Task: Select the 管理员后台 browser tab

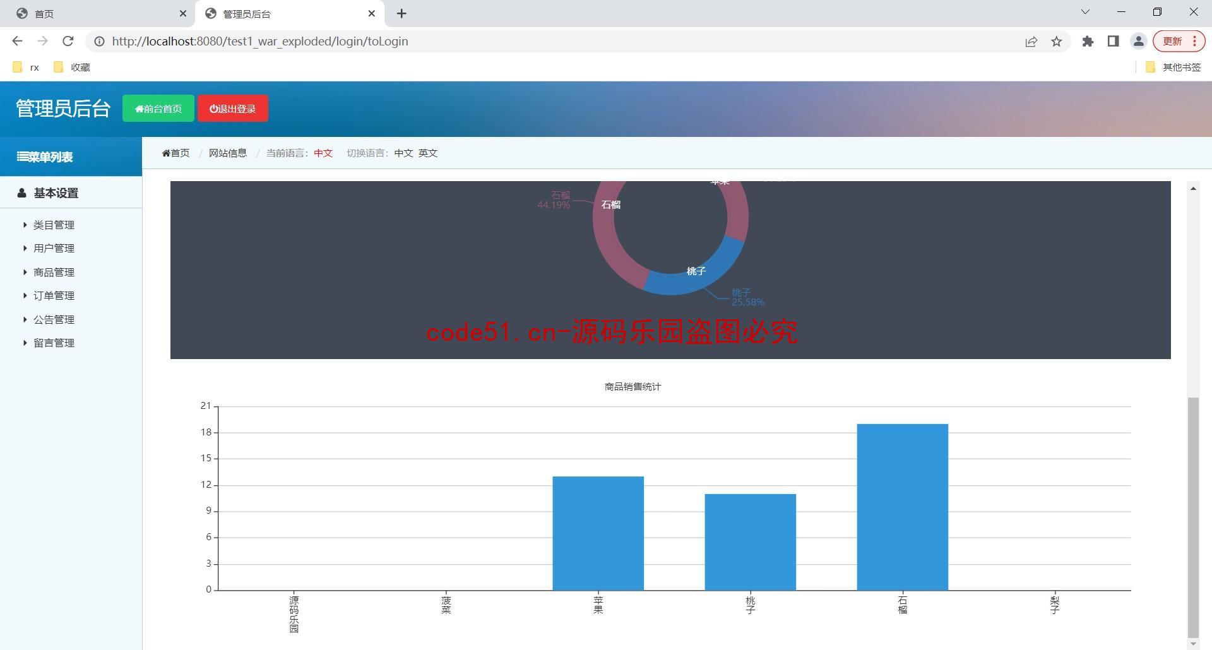Action: 290,14
